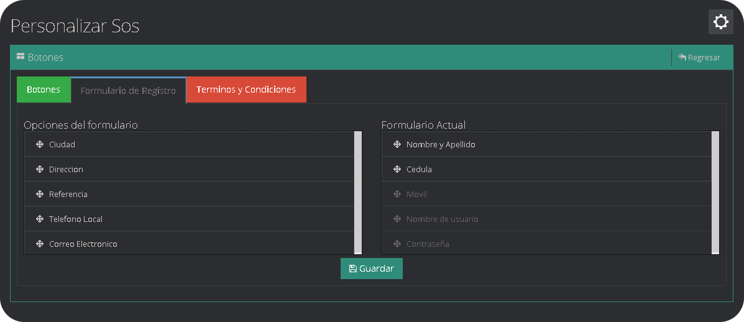This screenshot has height=322, width=744.
Task: Click the move handle icon beside Nombre y Apellido
Action: pos(397,144)
